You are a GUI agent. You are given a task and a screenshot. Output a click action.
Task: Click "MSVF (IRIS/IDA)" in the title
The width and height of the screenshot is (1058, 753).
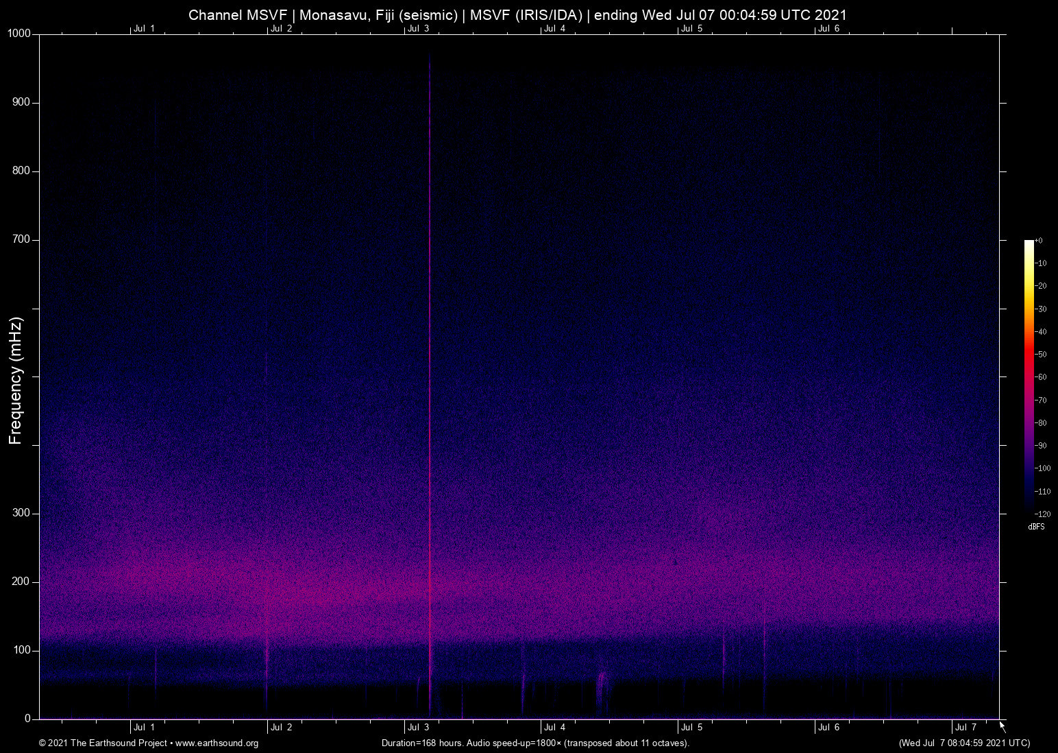point(526,15)
